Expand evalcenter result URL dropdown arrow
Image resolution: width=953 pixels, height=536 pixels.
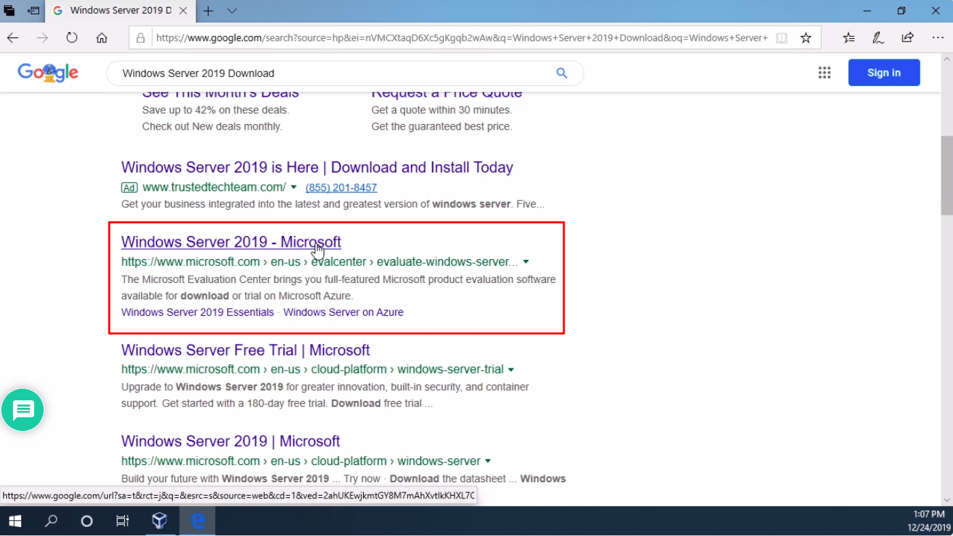[526, 262]
